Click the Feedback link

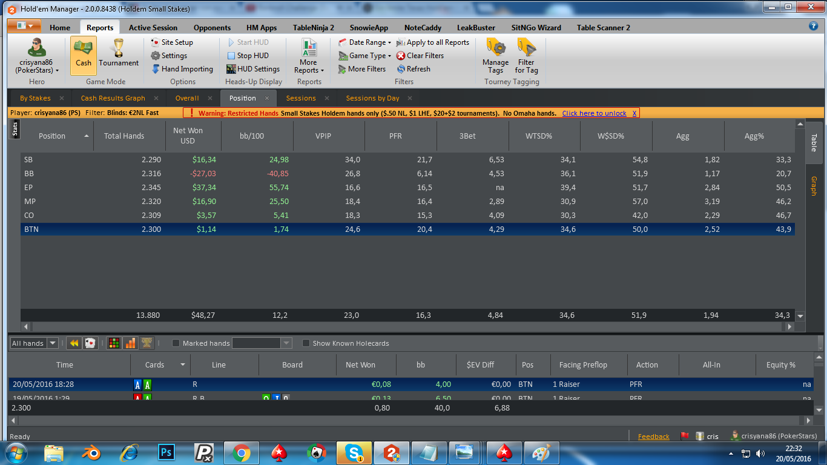click(x=654, y=437)
